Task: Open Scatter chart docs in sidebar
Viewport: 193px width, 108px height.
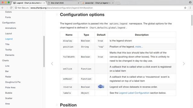Action: pyautogui.click(x=9, y=98)
